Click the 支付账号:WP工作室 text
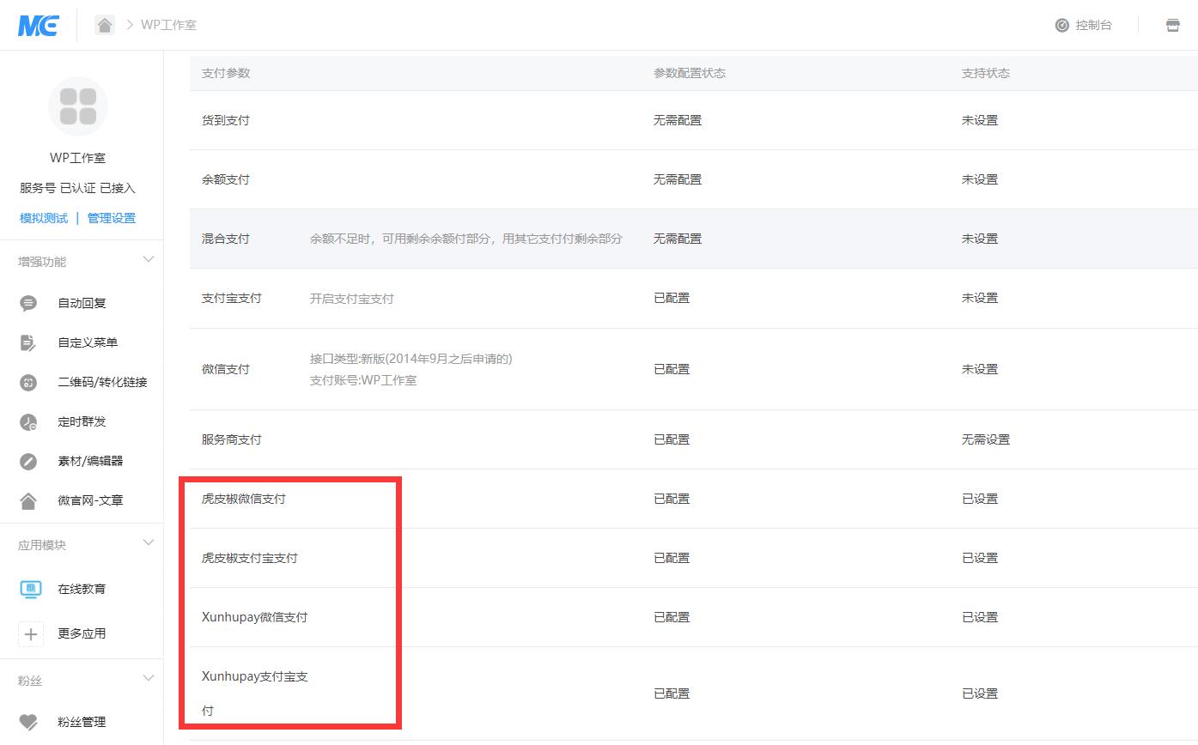Screen dimensions: 1198x745 363,380
